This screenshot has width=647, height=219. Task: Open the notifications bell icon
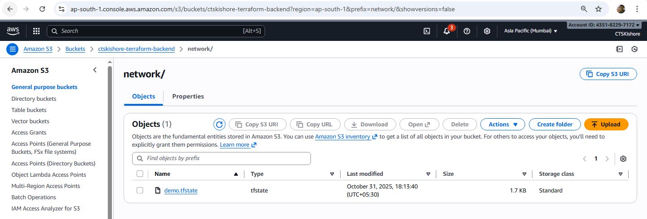point(447,31)
